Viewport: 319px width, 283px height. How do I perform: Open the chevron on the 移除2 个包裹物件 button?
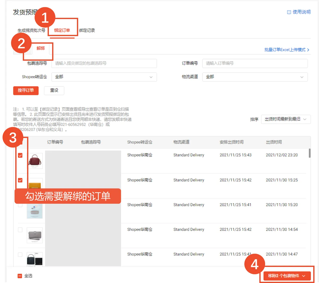point(304,275)
